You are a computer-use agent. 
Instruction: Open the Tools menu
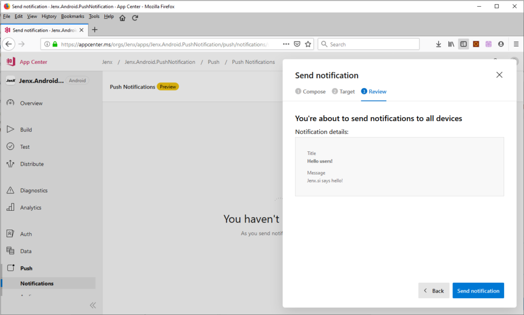(x=94, y=16)
